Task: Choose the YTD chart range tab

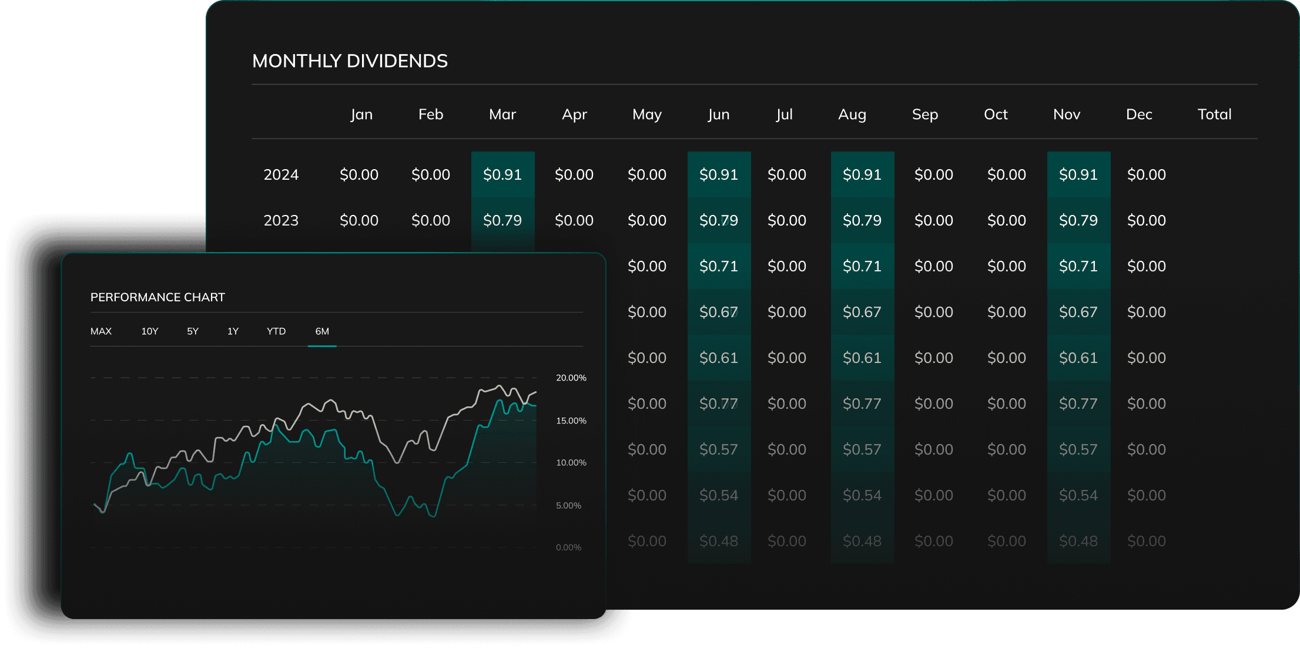Action: point(276,331)
